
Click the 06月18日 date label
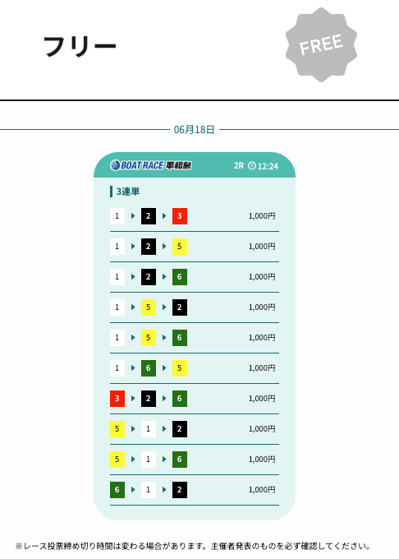click(x=194, y=130)
